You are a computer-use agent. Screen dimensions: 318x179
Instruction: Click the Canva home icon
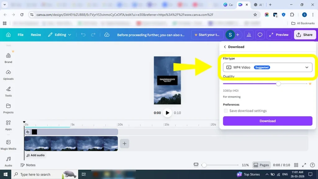(8, 34)
